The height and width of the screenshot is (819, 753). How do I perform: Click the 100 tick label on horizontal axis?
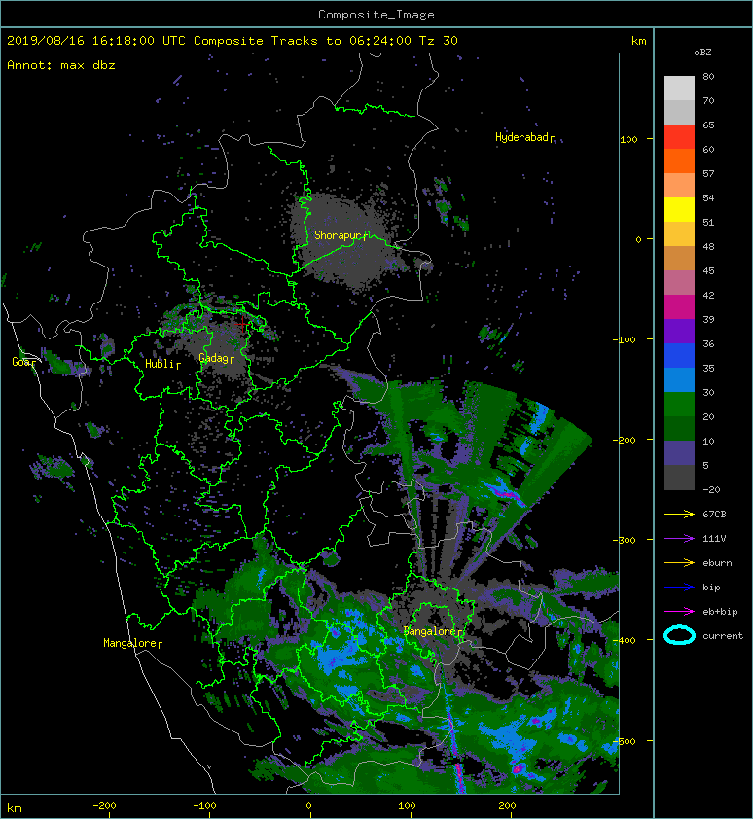coord(407,806)
